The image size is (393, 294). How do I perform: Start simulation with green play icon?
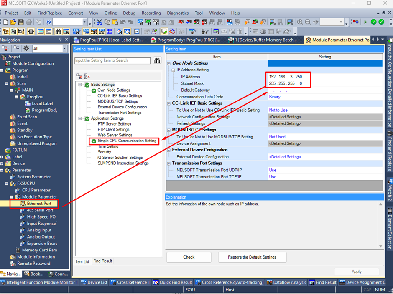365,22
